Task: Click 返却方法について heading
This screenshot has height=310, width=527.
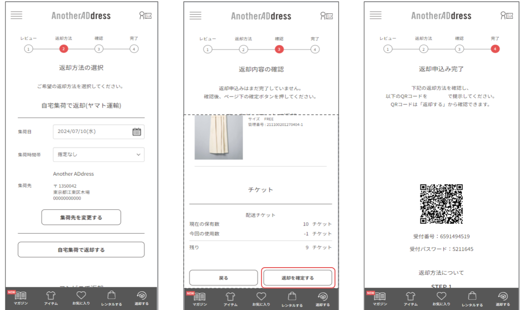Action: [x=441, y=273]
